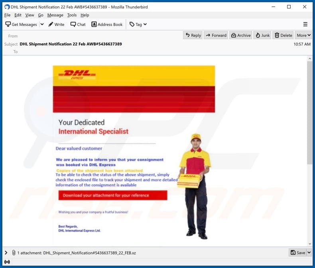Click the red Download your attachment button

[113, 195]
